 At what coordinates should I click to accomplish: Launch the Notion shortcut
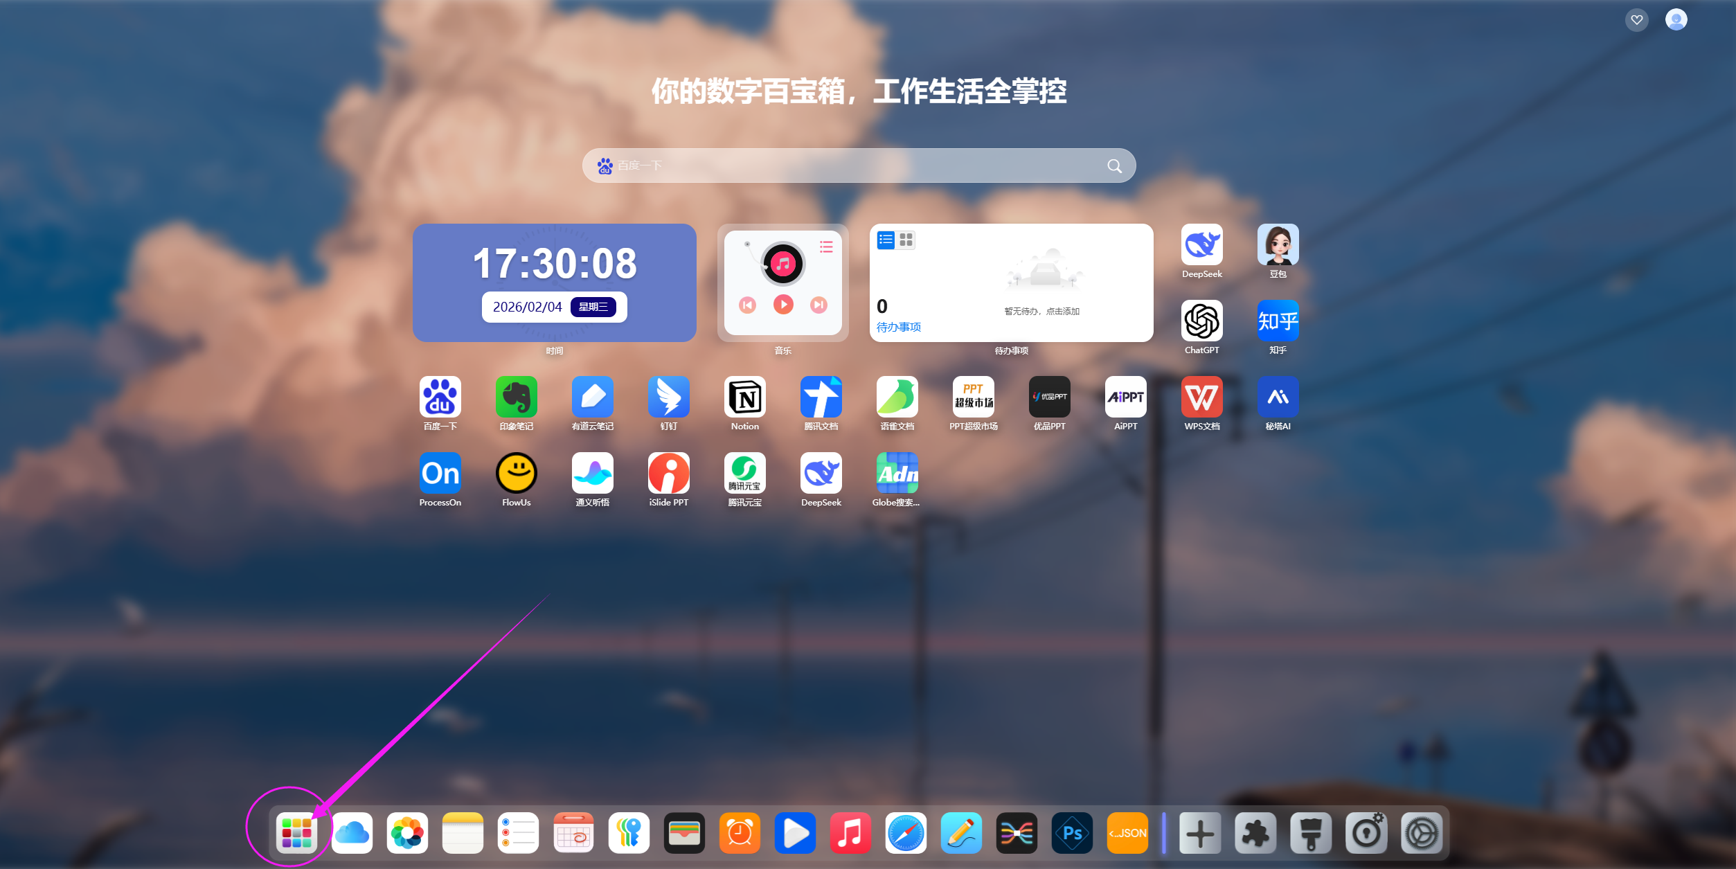745,397
